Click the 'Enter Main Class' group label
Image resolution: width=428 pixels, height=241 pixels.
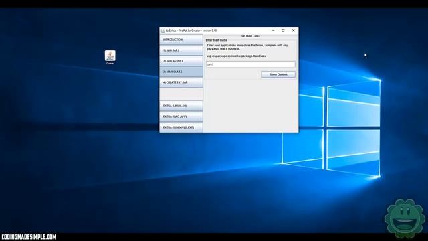[x=216, y=40]
